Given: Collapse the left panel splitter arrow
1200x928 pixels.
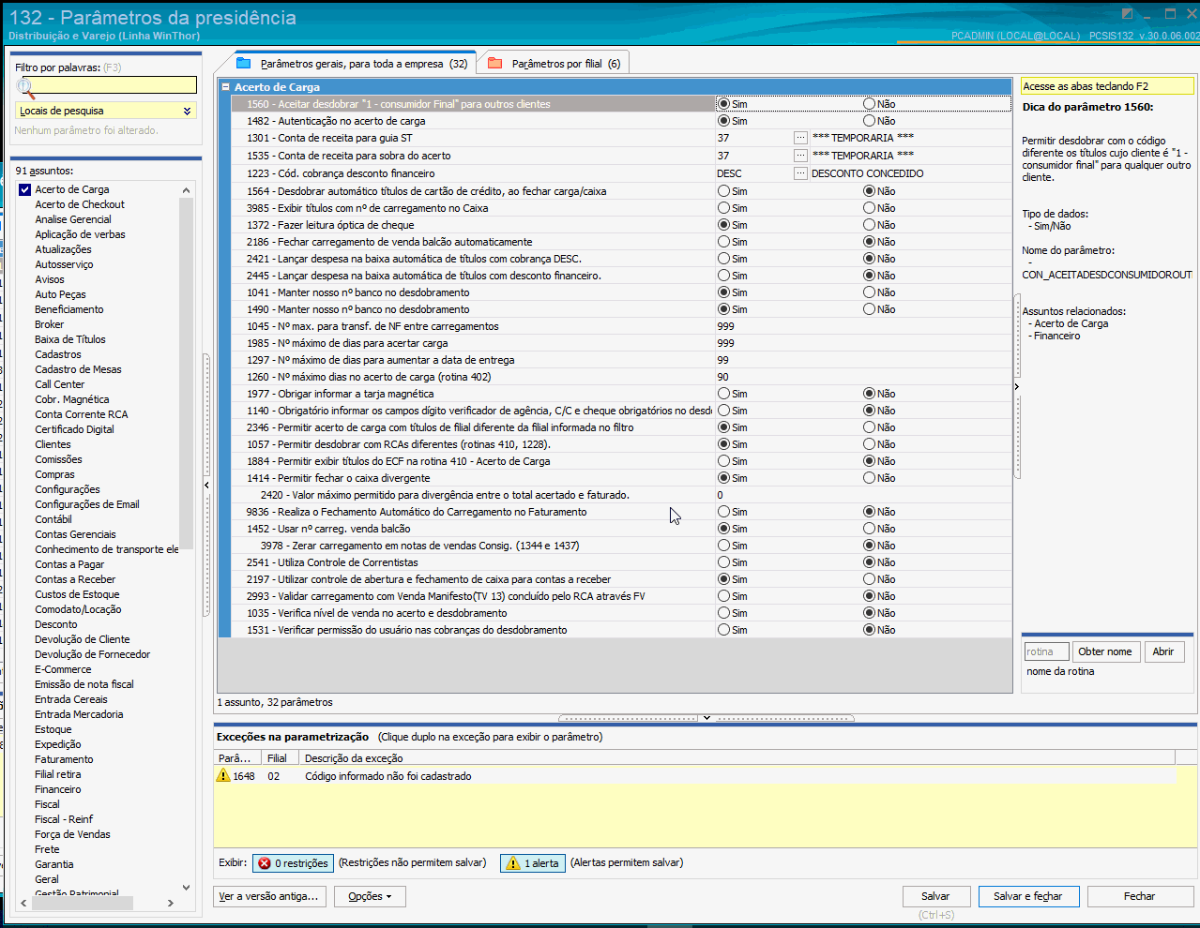Looking at the screenshot, I should (206, 485).
